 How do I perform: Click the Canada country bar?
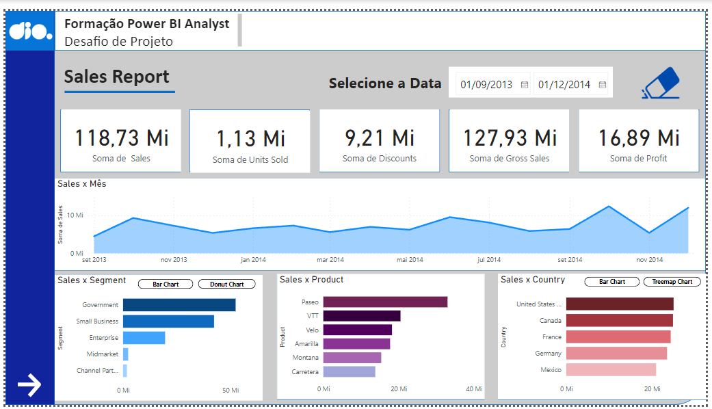tap(620, 321)
